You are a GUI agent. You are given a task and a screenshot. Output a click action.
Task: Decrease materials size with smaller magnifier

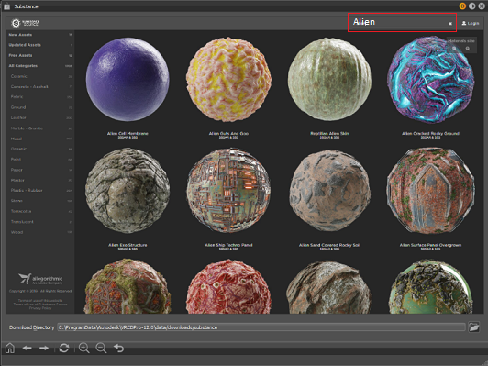click(454, 49)
